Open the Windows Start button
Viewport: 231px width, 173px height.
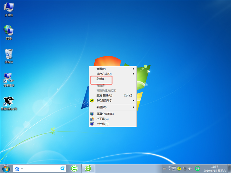coord(6,168)
